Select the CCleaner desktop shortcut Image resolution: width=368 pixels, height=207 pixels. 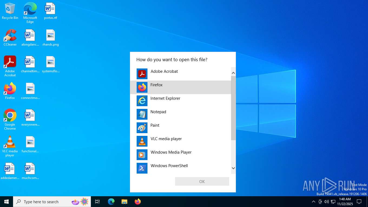[x=10, y=38]
